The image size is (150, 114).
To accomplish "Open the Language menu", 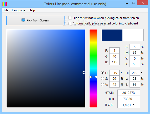I will (18, 10).
